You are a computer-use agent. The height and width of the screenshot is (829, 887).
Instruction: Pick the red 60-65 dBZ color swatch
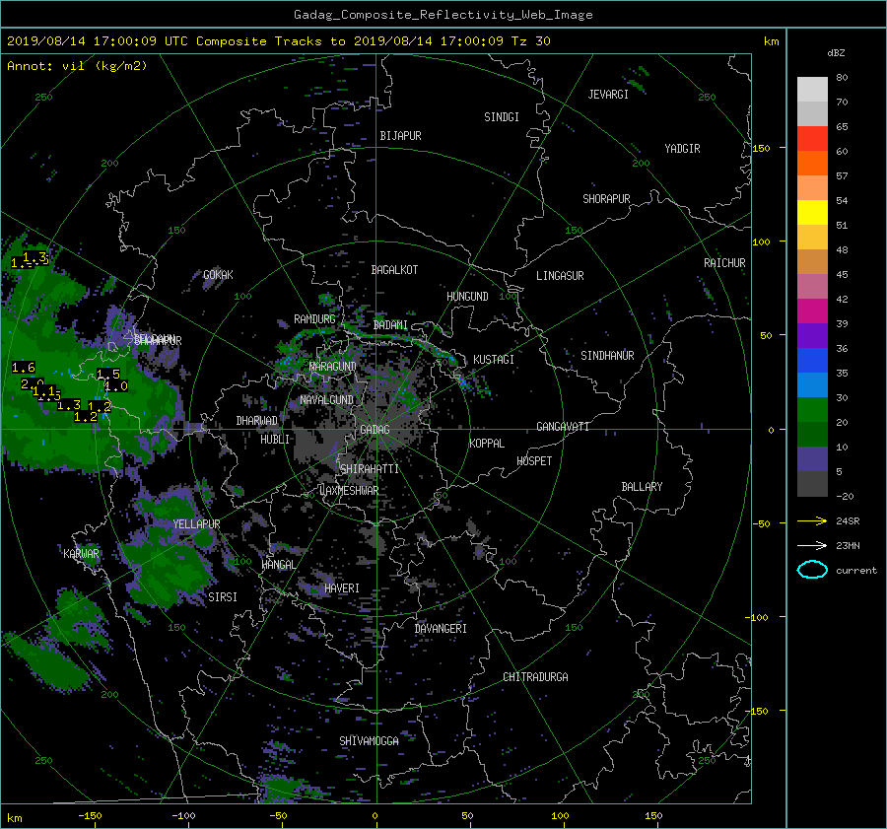812,139
